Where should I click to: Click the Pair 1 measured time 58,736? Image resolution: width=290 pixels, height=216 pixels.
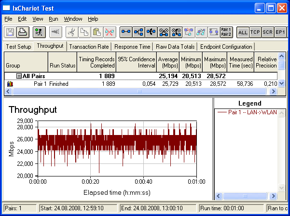[245, 84]
